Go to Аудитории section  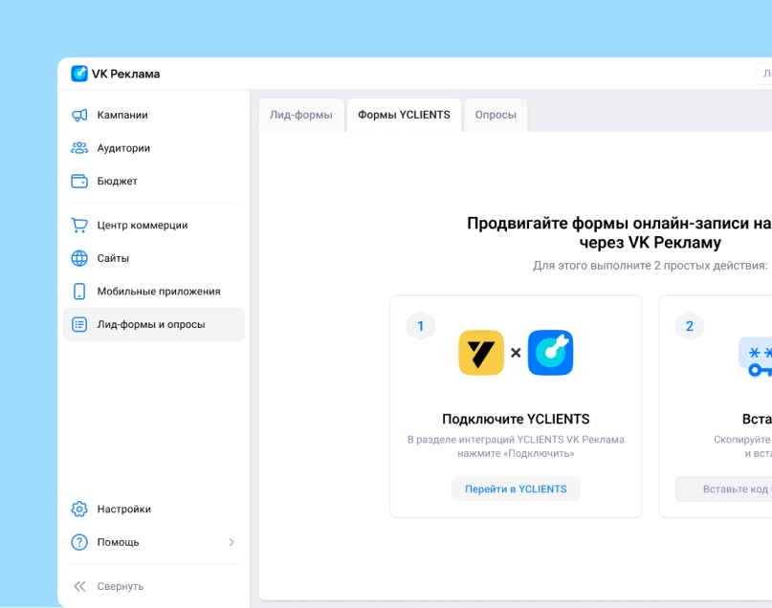154,148
